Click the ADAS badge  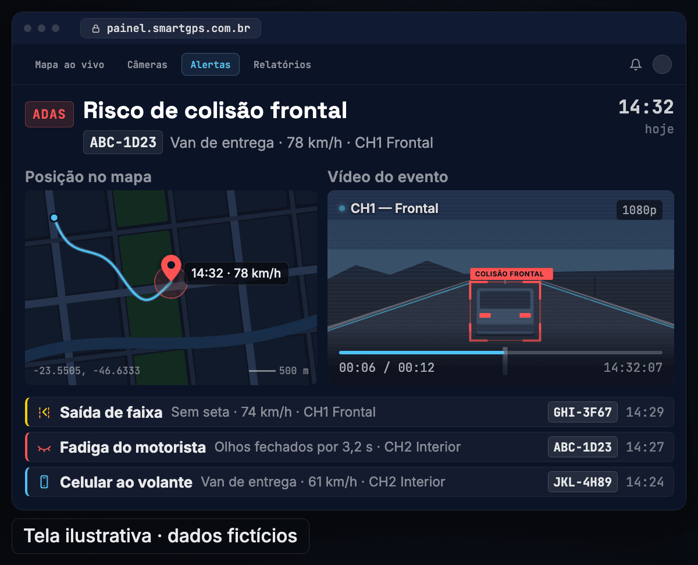pyautogui.click(x=49, y=114)
